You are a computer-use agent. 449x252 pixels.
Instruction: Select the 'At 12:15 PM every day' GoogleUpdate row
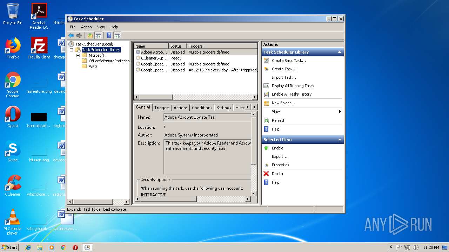[196, 70]
